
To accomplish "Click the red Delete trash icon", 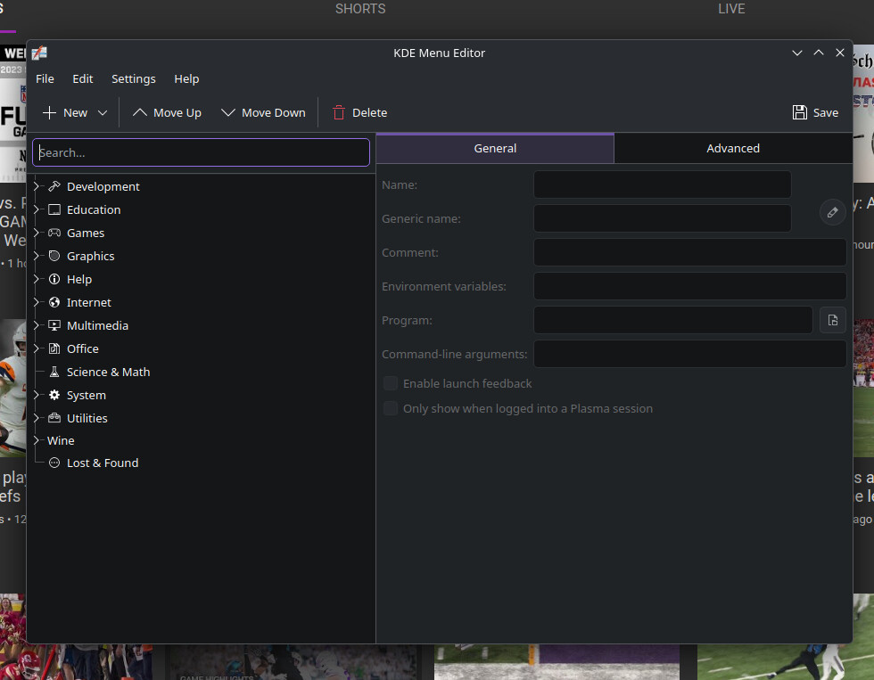I will click(x=339, y=112).
